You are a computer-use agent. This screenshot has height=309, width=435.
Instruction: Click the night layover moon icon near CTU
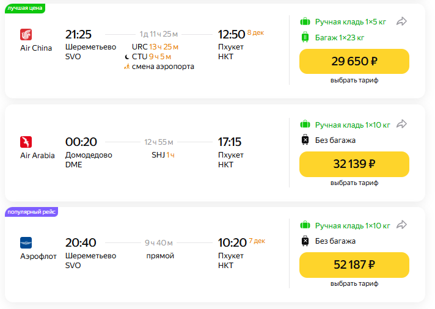point(126,57)
